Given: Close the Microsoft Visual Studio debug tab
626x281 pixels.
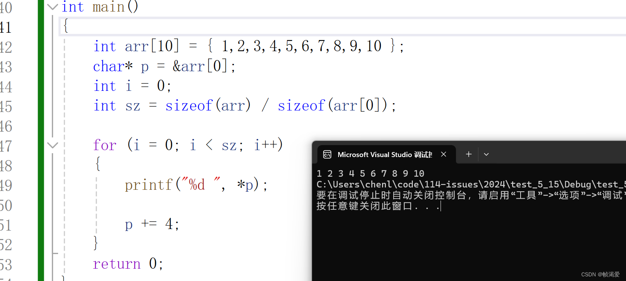Looking at the screenshot, I should (x=444, y=154).
